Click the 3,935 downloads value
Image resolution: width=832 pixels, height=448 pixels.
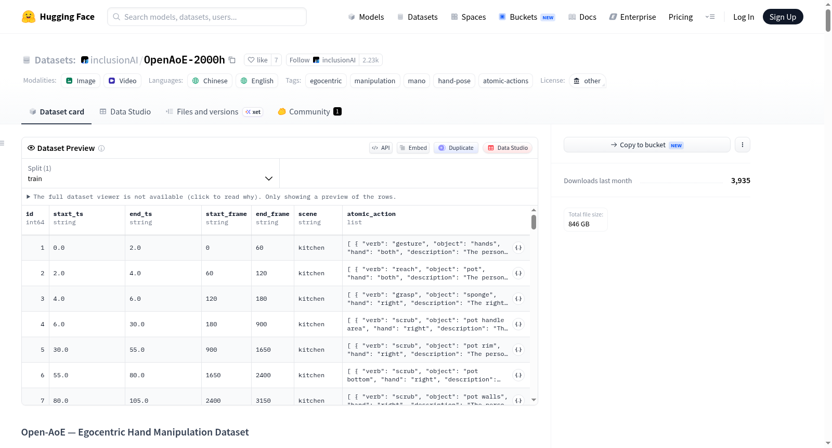[x=740, y=181]
